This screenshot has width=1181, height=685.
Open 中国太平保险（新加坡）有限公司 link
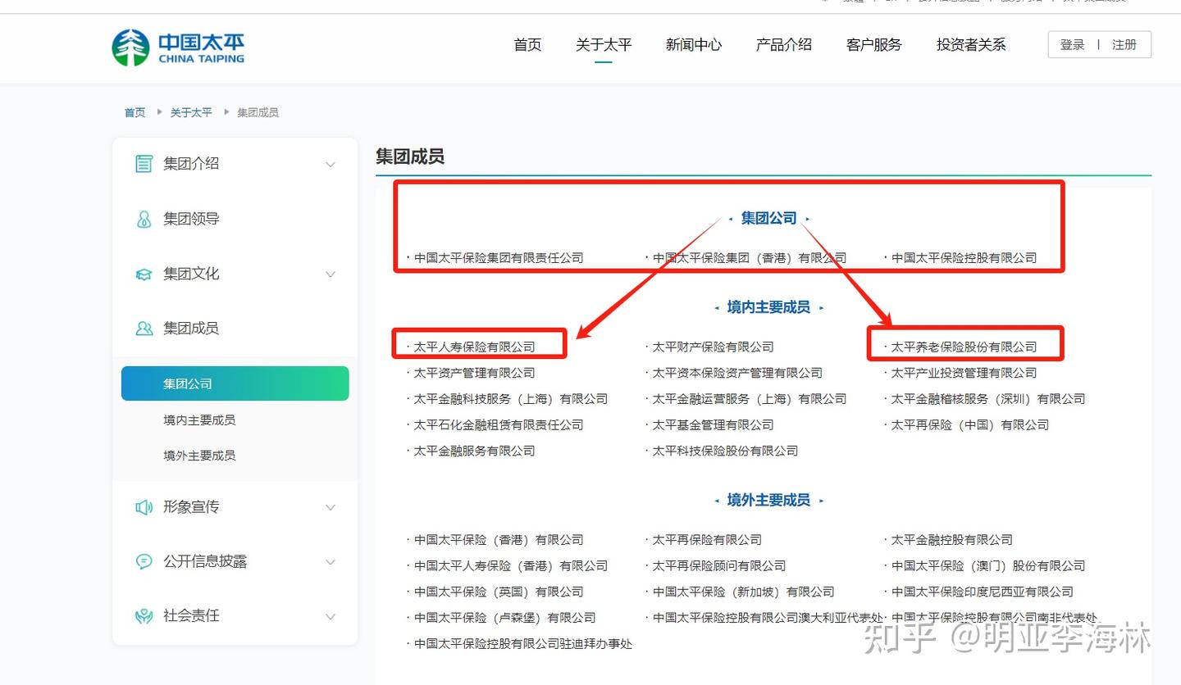tap(743, 592)
